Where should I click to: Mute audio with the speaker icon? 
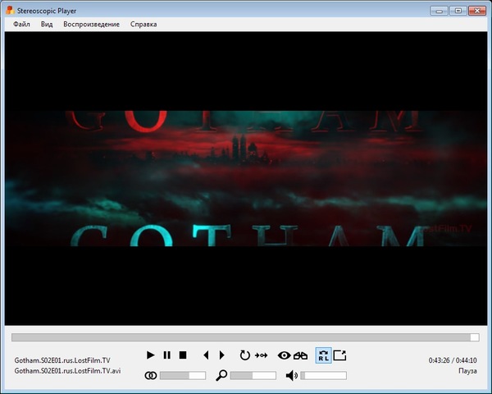(291, 375)
